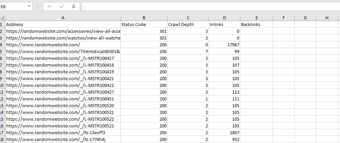The height and width of the screenshot is (143, 340).
Task: Select column C header
Action: tap(188, 18)
